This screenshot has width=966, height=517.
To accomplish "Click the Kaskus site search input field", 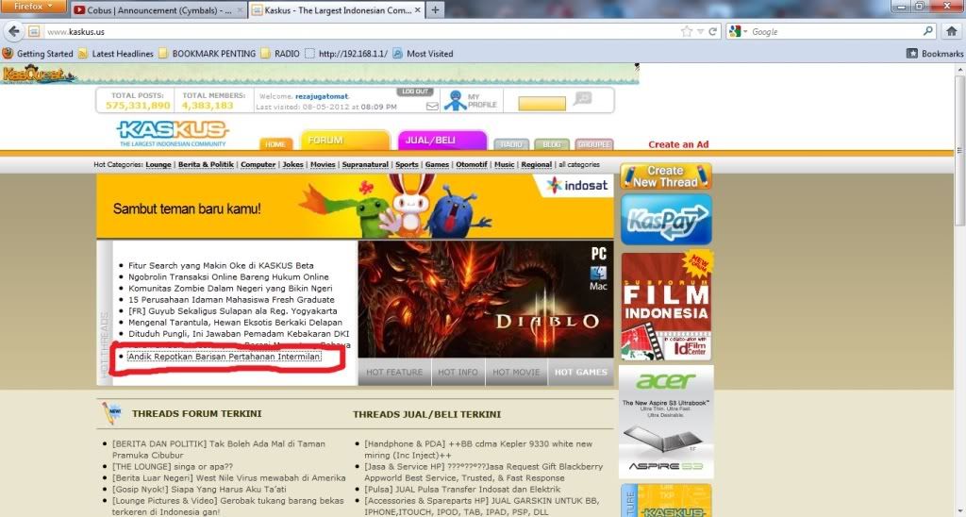I will (x=541, y=104).
